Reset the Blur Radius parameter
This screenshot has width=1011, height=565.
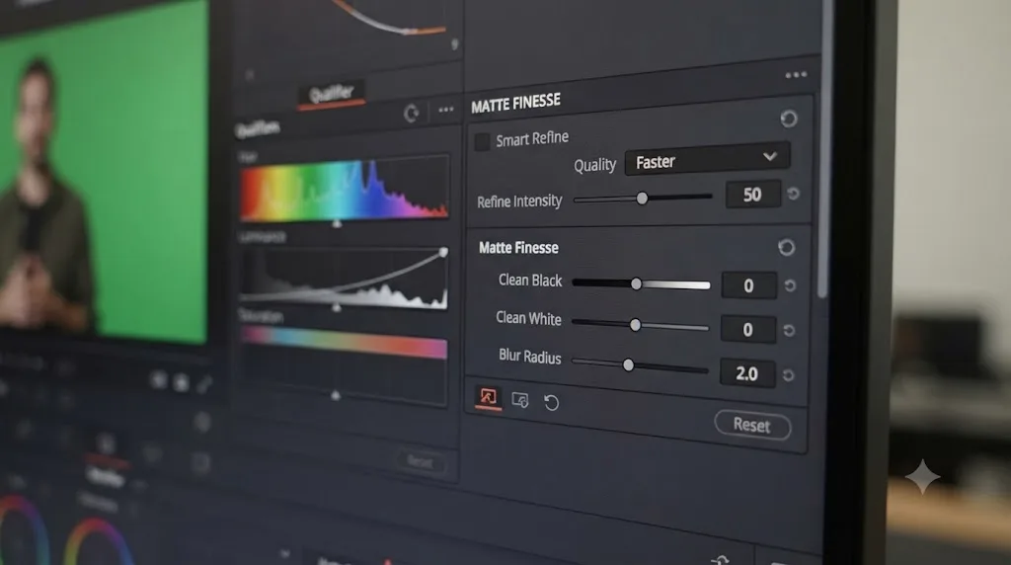pos(788,374)
